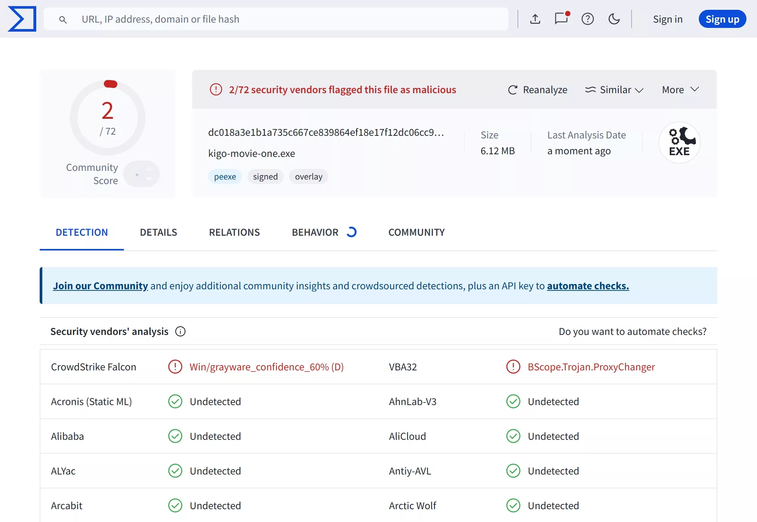Click the search magnifier icon

(x=63, y=20)
